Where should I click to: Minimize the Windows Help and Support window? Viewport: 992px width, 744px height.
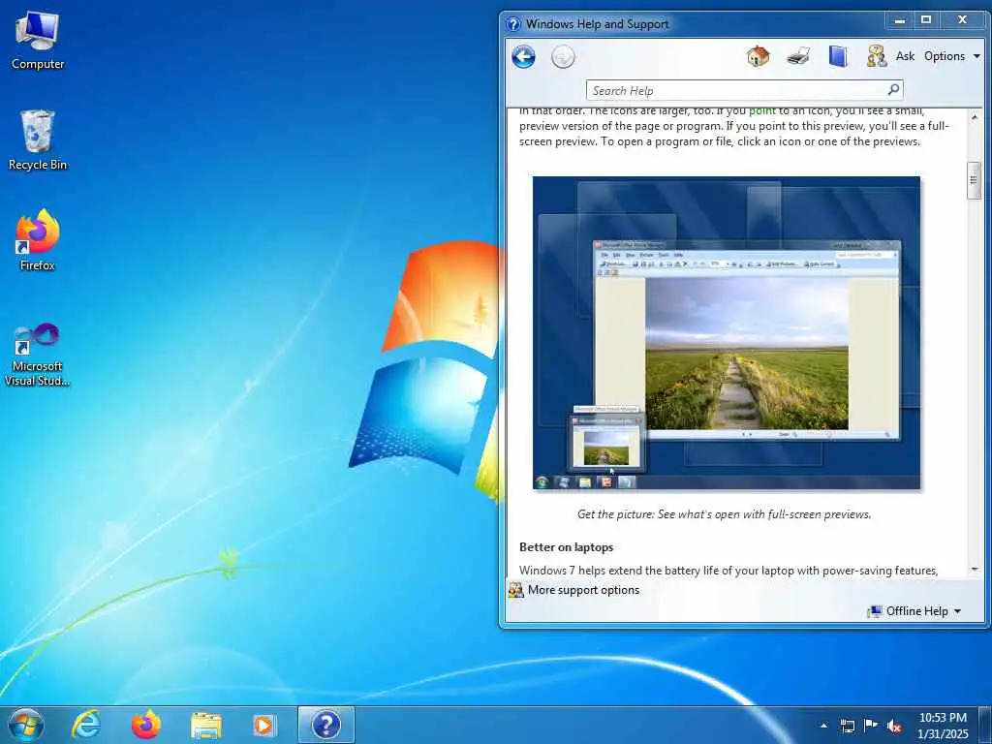click(x=899, y=20)
